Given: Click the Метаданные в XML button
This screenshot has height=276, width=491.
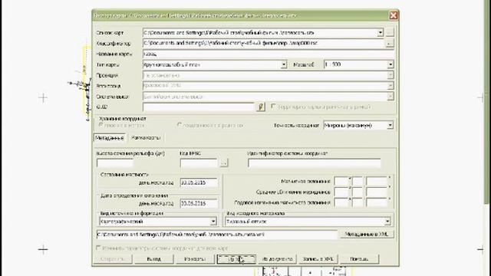Looking at the screenshot, I should (367, 234).
